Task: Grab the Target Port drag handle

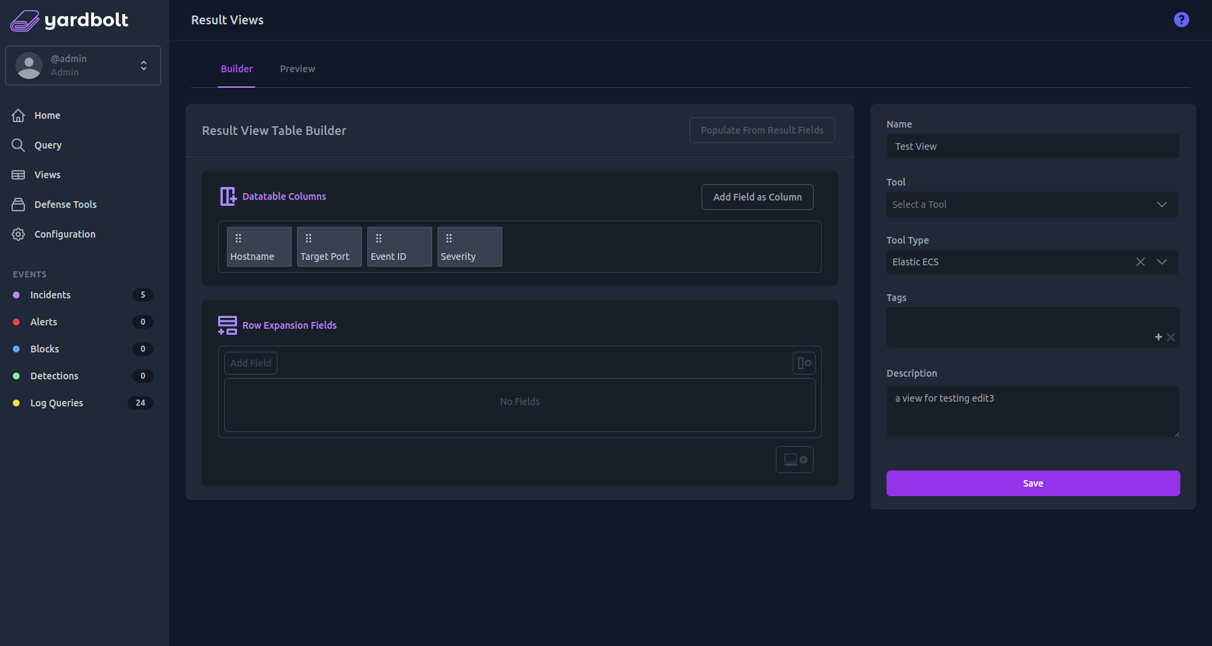Action: click(309, 238)
